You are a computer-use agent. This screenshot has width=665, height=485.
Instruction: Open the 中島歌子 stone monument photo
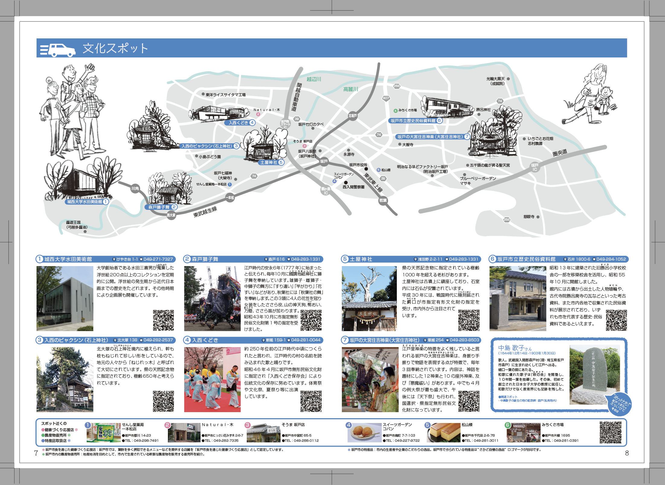(x=595, y=375)
